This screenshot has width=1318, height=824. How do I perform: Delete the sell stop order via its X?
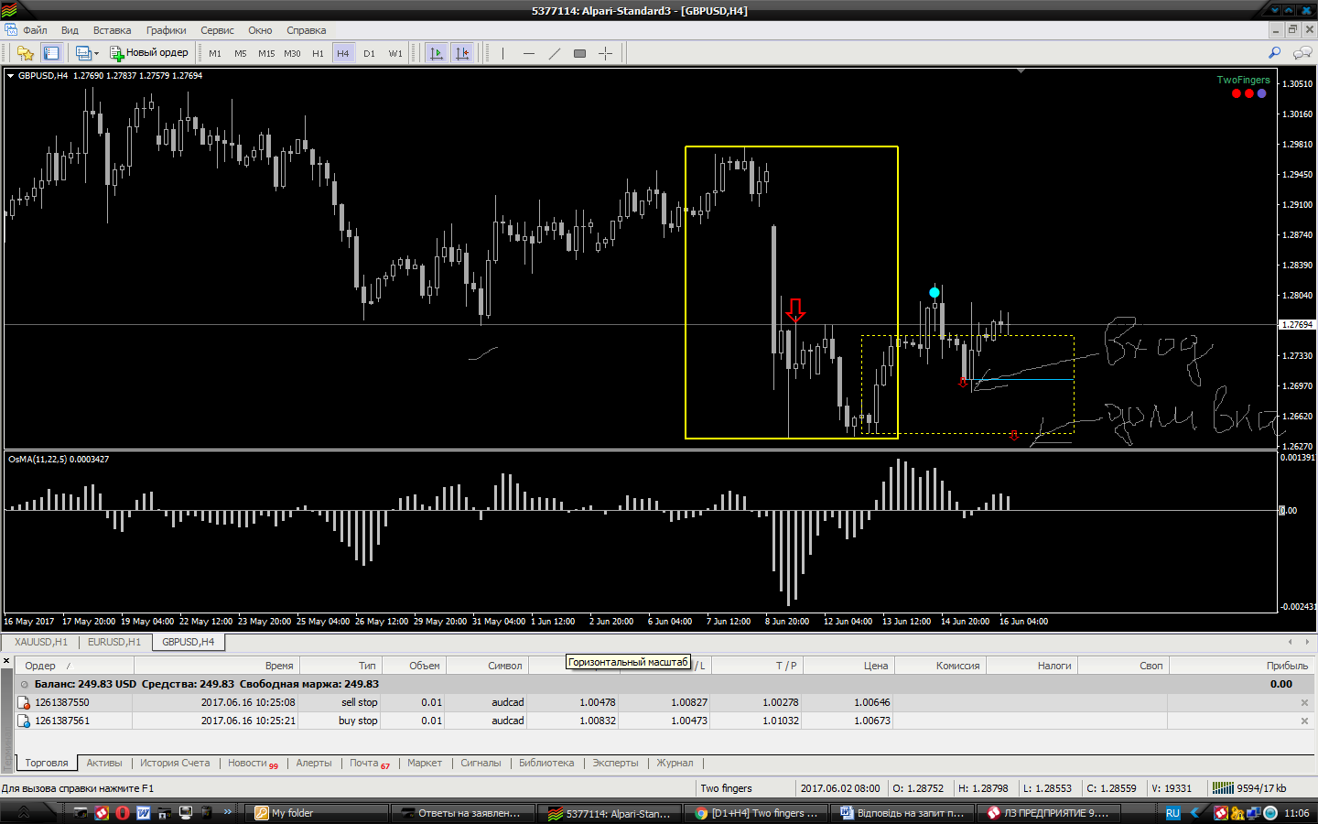1304,702
